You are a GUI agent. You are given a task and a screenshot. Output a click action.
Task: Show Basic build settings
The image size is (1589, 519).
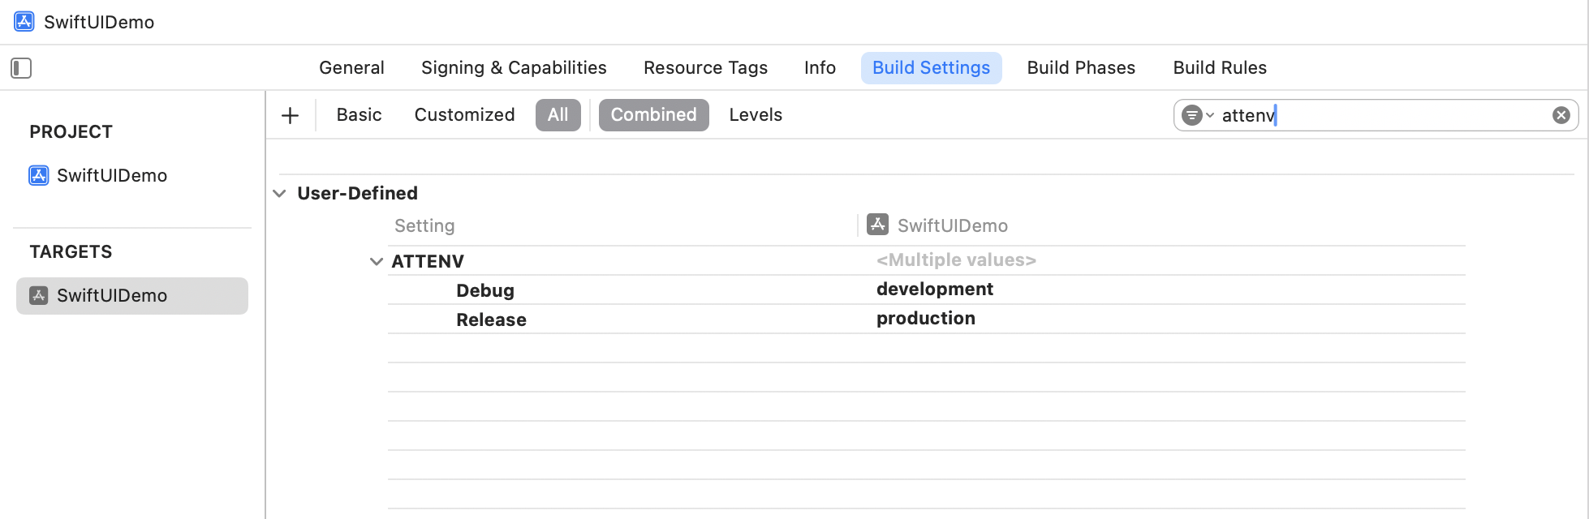(x=359, y=115)
